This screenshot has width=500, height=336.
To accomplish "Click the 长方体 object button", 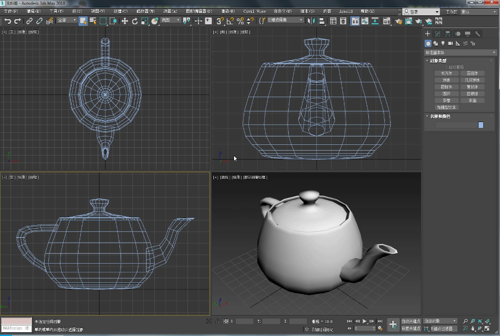I will click(446, 73).
